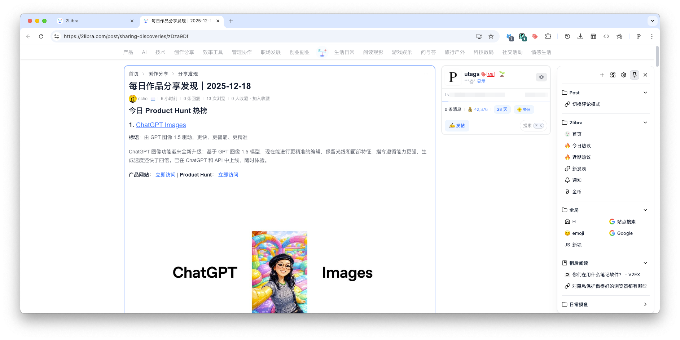The height and width of the screenshot is (340, 680).
Task: Click the 发帖 post button
Action: pyautogui.click(x=457, y=125)
